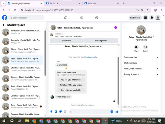Open the Menu grid icon

[146, 18]
